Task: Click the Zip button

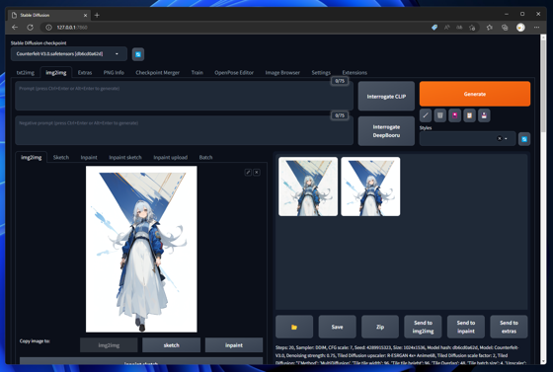Action: [380, 327]
